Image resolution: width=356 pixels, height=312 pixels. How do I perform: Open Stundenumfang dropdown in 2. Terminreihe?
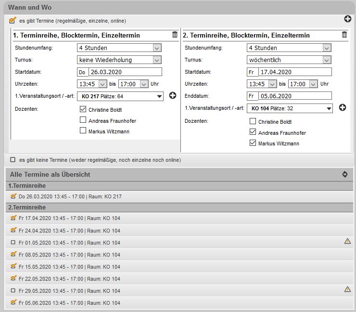coord(289,48)
